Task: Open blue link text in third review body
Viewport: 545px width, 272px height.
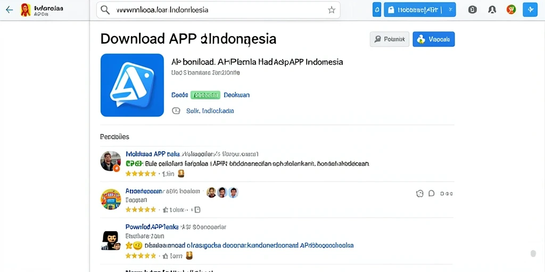Action: click(x=249, y=245)
